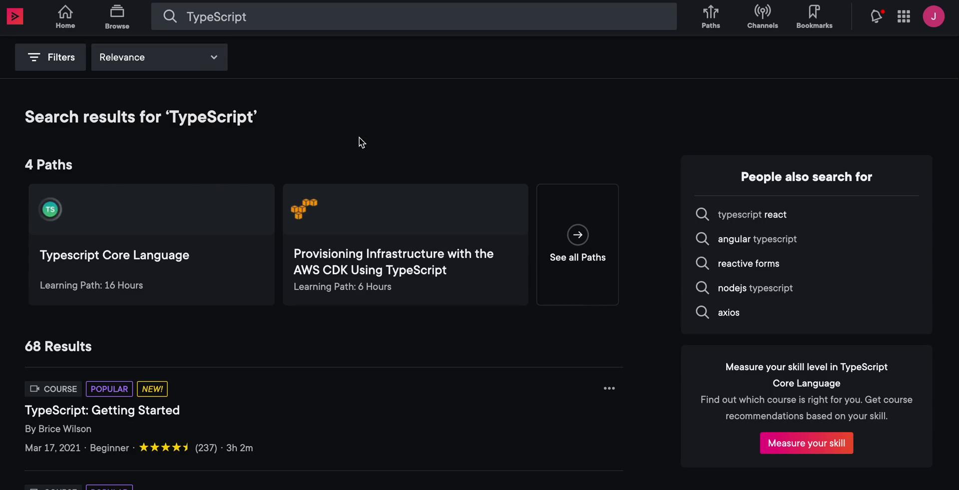Click magnifier icon beside angular typescript
959x490 pixels.
click(702, 239)
